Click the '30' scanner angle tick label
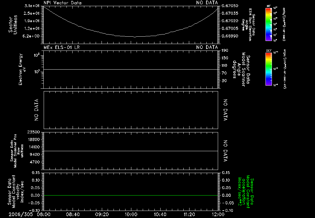The image size is (315, 218). click(224, 81)
